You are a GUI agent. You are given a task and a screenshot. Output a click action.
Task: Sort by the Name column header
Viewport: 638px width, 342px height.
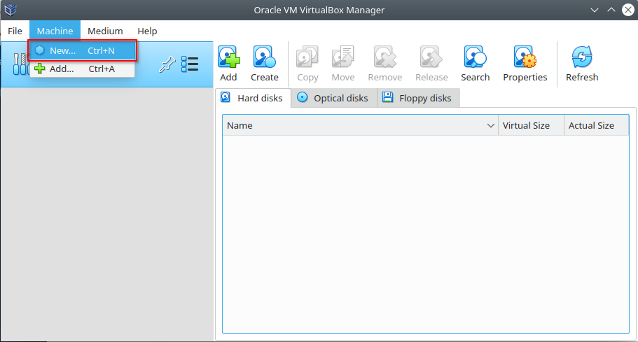360,125
